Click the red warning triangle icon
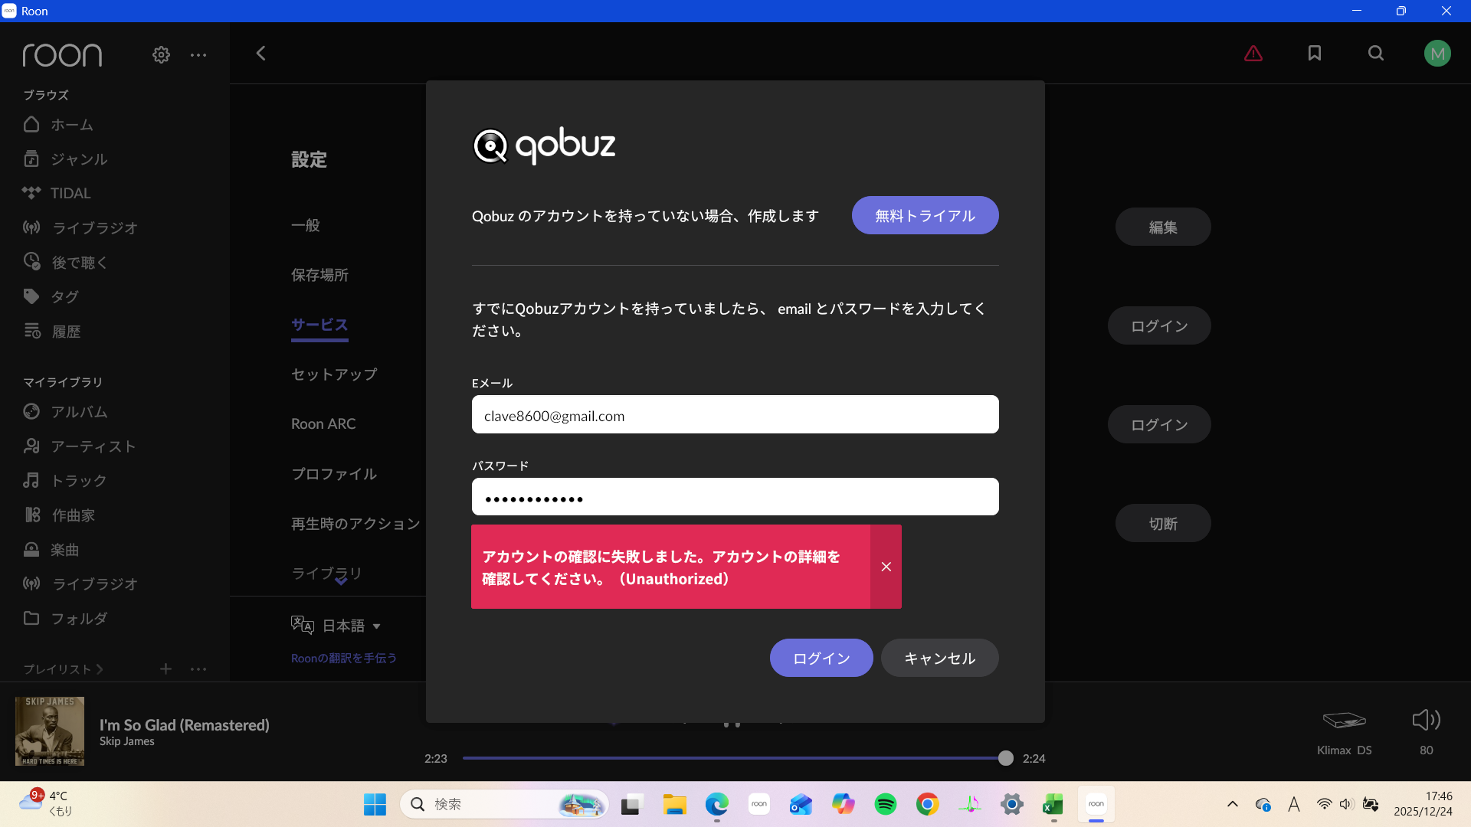The height and width of the screenshot is (827, 1471). point(1253,54)
